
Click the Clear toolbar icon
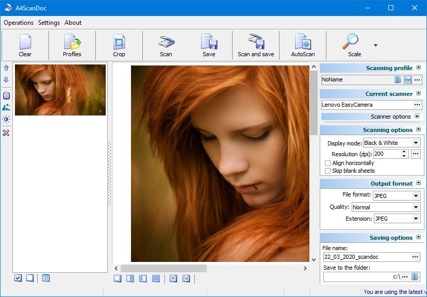25,45
